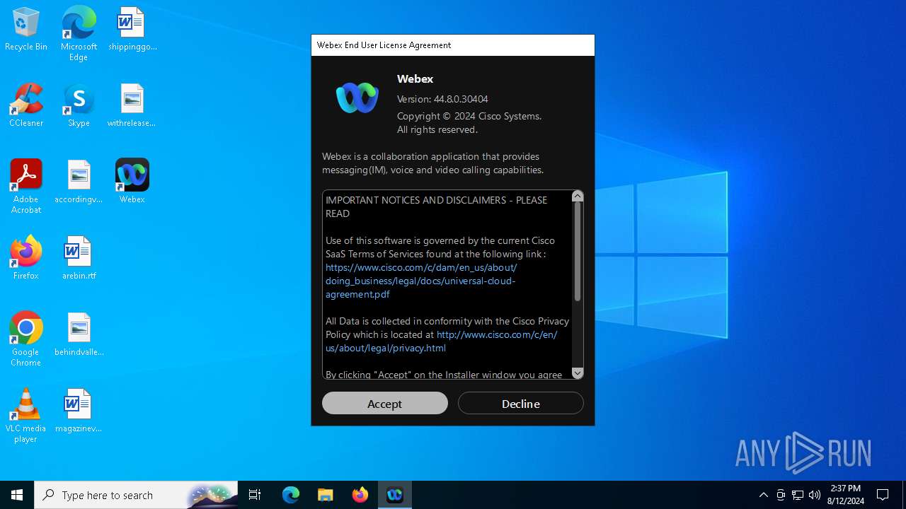The height and width of the screenshot is (509, 906).
Task: Open Task View from the taskbar
Action: point(255,495)
